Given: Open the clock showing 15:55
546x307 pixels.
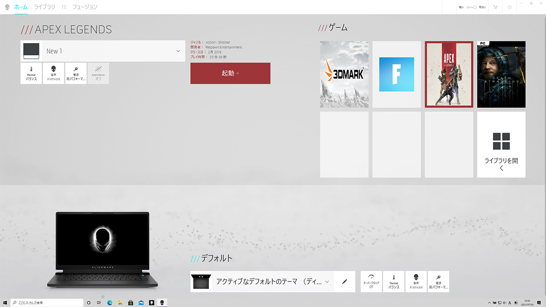Looking at the screenshot, I should point(528,303).
